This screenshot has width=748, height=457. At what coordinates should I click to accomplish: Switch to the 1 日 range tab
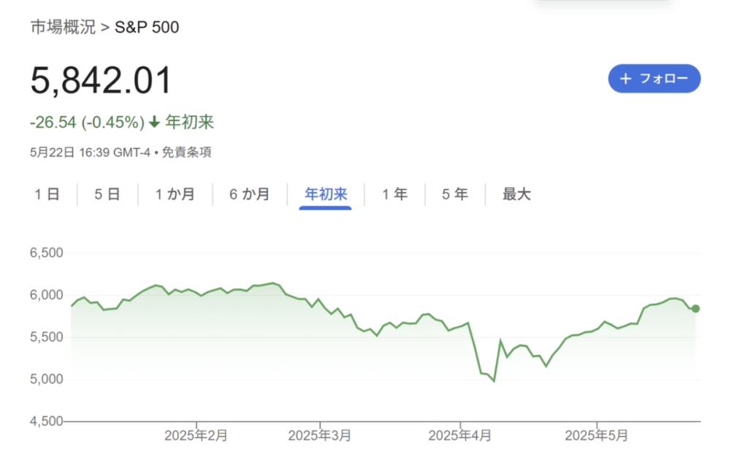47,194
